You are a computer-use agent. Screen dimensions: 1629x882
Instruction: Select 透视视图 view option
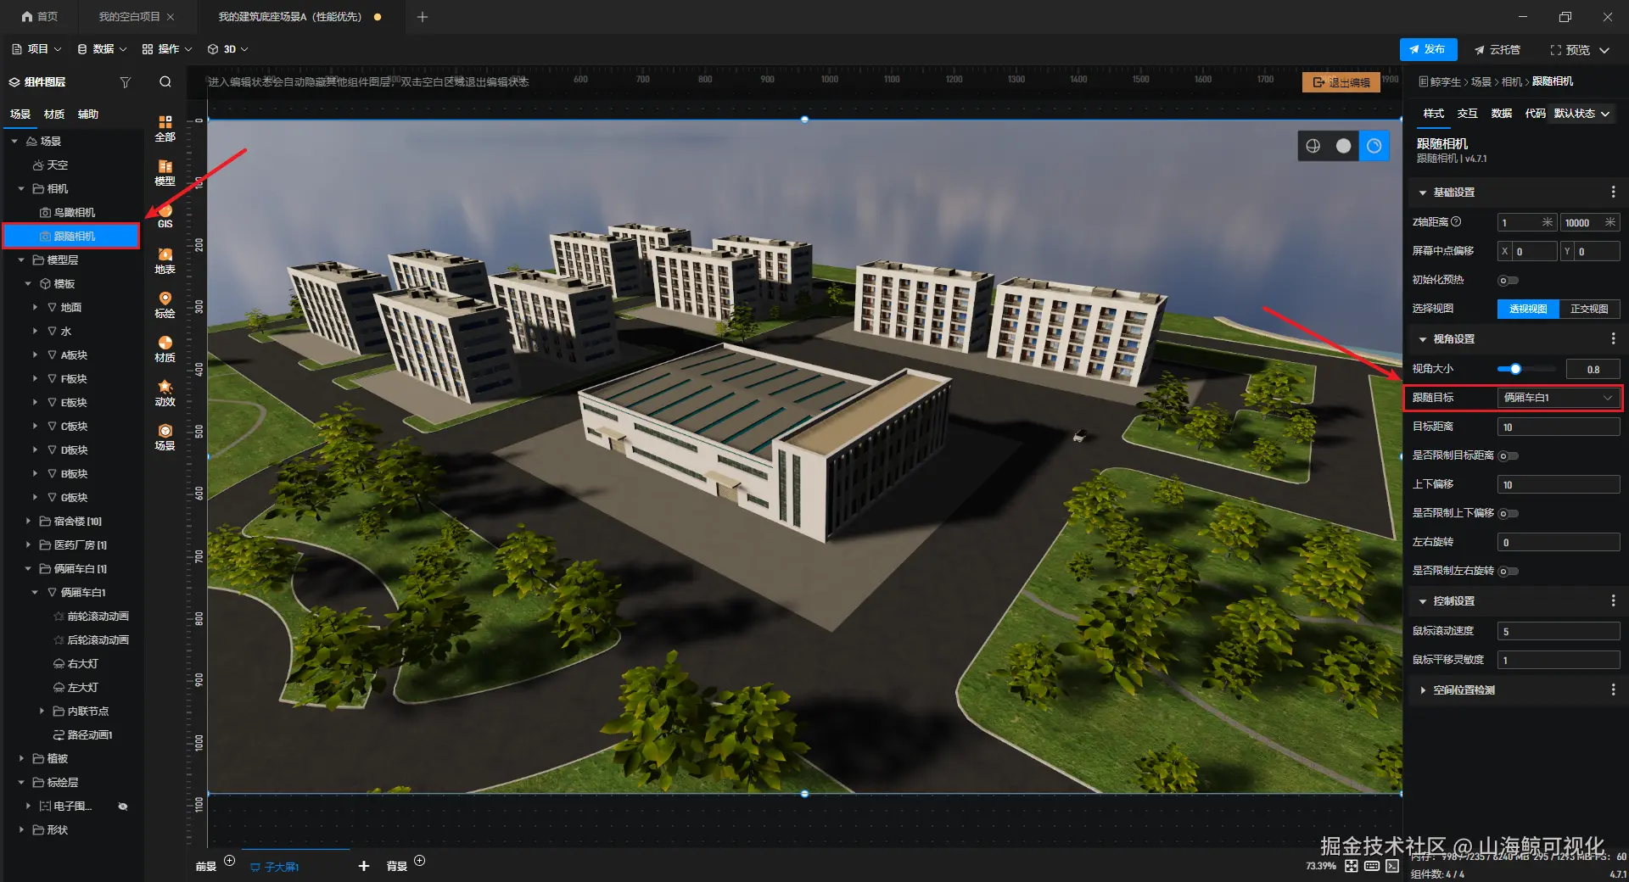coord(1528,310)
